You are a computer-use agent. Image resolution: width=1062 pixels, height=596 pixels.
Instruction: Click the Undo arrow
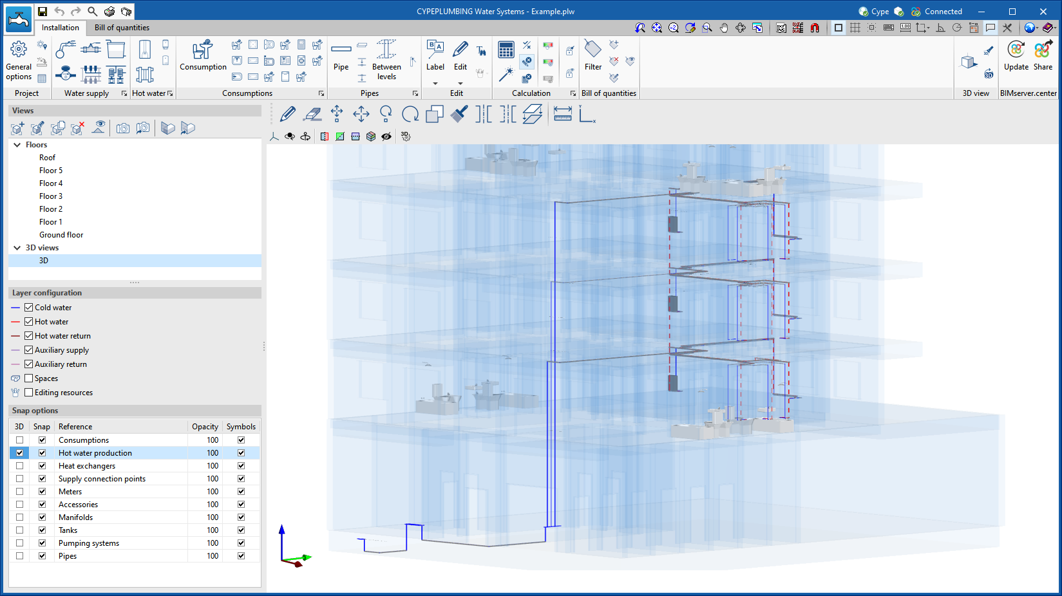[x=59, y=12]
